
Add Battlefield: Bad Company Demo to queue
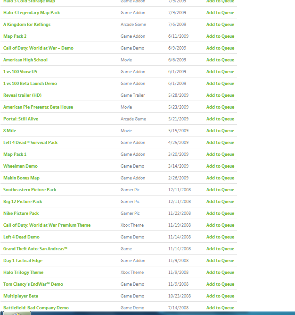[x=220, y=308]
